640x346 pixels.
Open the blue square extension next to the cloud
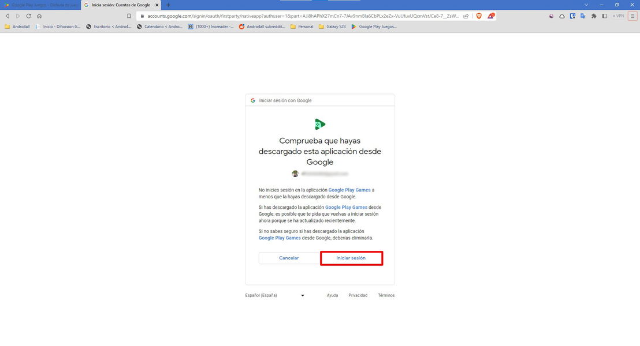click(572, 16)
